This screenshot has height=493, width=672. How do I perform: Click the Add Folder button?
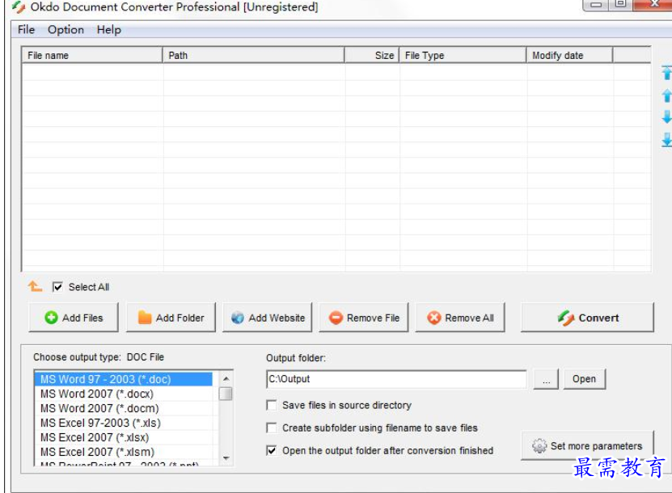[171, 318]
